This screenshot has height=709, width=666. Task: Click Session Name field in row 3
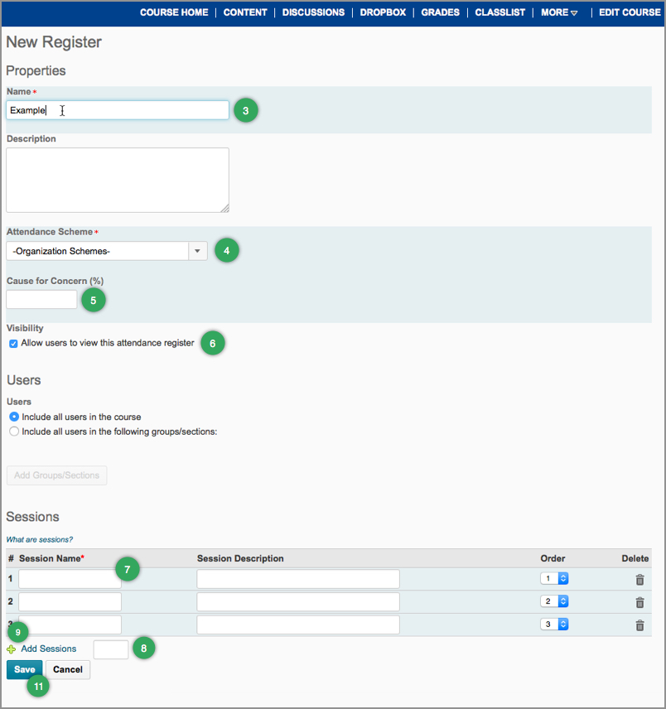click(70, 625)
